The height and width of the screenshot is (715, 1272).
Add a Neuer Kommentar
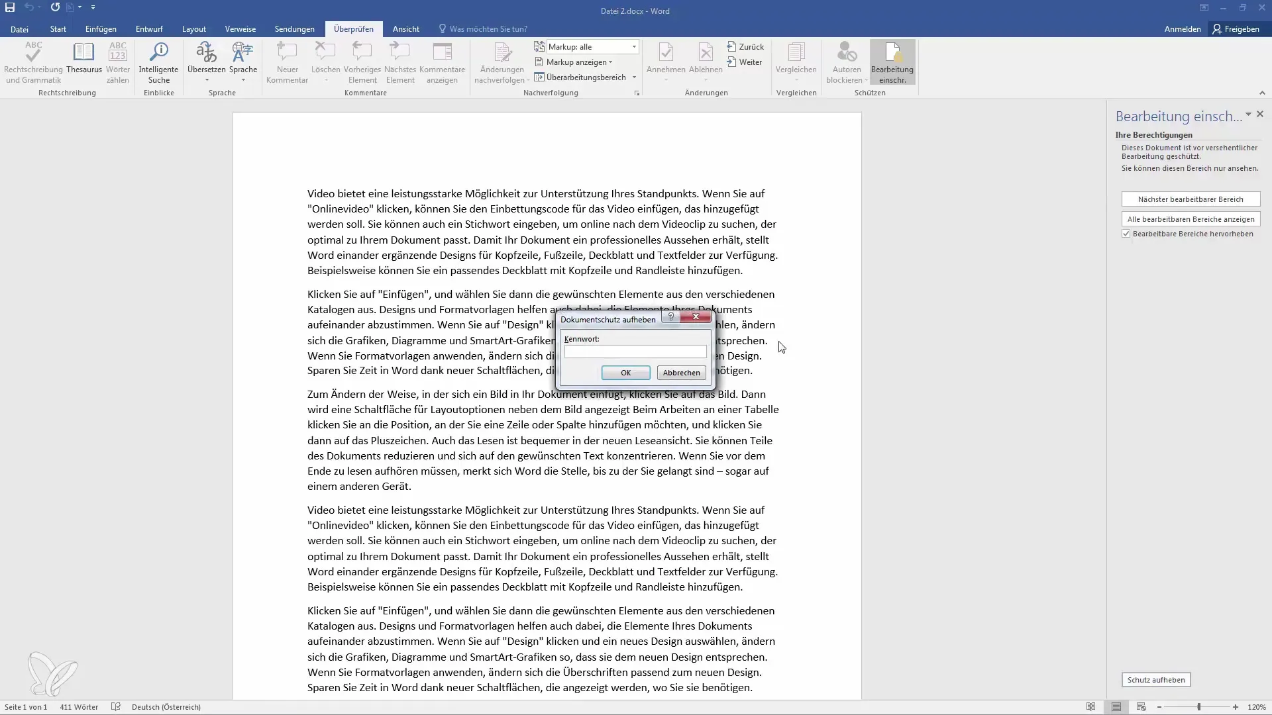tap(287, 63)
